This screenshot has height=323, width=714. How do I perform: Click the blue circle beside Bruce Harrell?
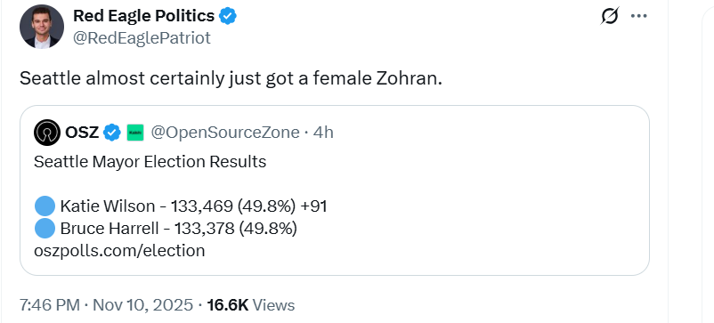coord(45,229)
